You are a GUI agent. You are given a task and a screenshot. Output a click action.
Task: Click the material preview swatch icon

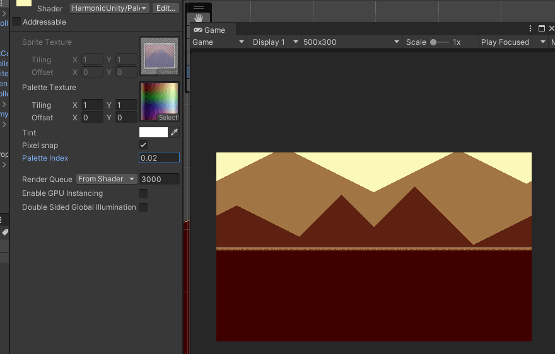point(24,3)
